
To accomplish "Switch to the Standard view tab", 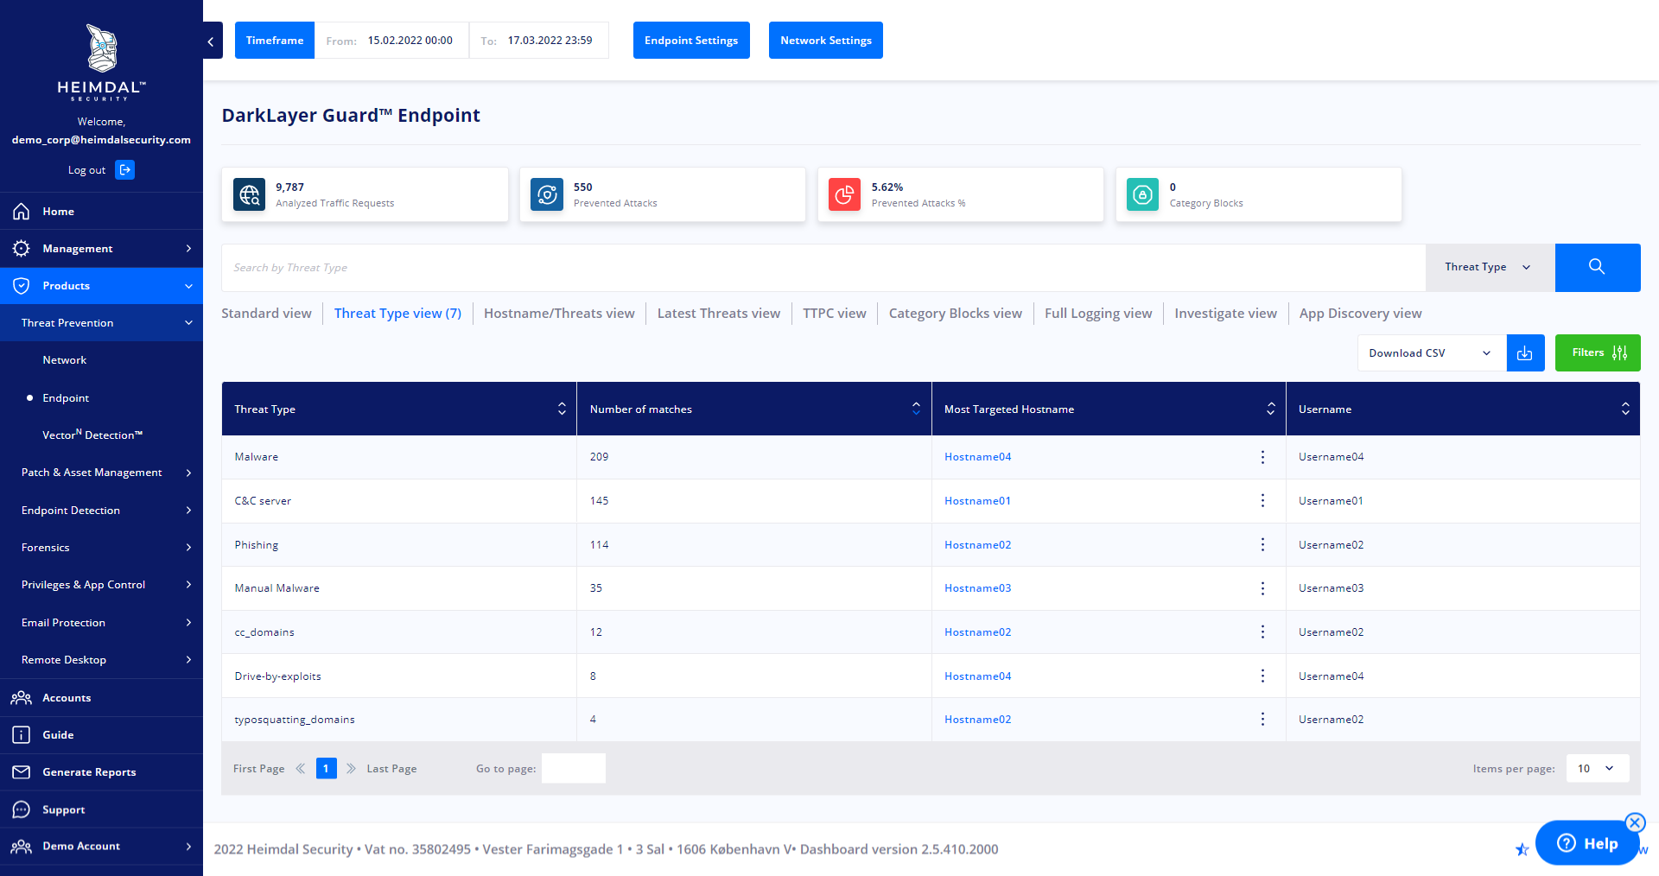I will (266, 313).
